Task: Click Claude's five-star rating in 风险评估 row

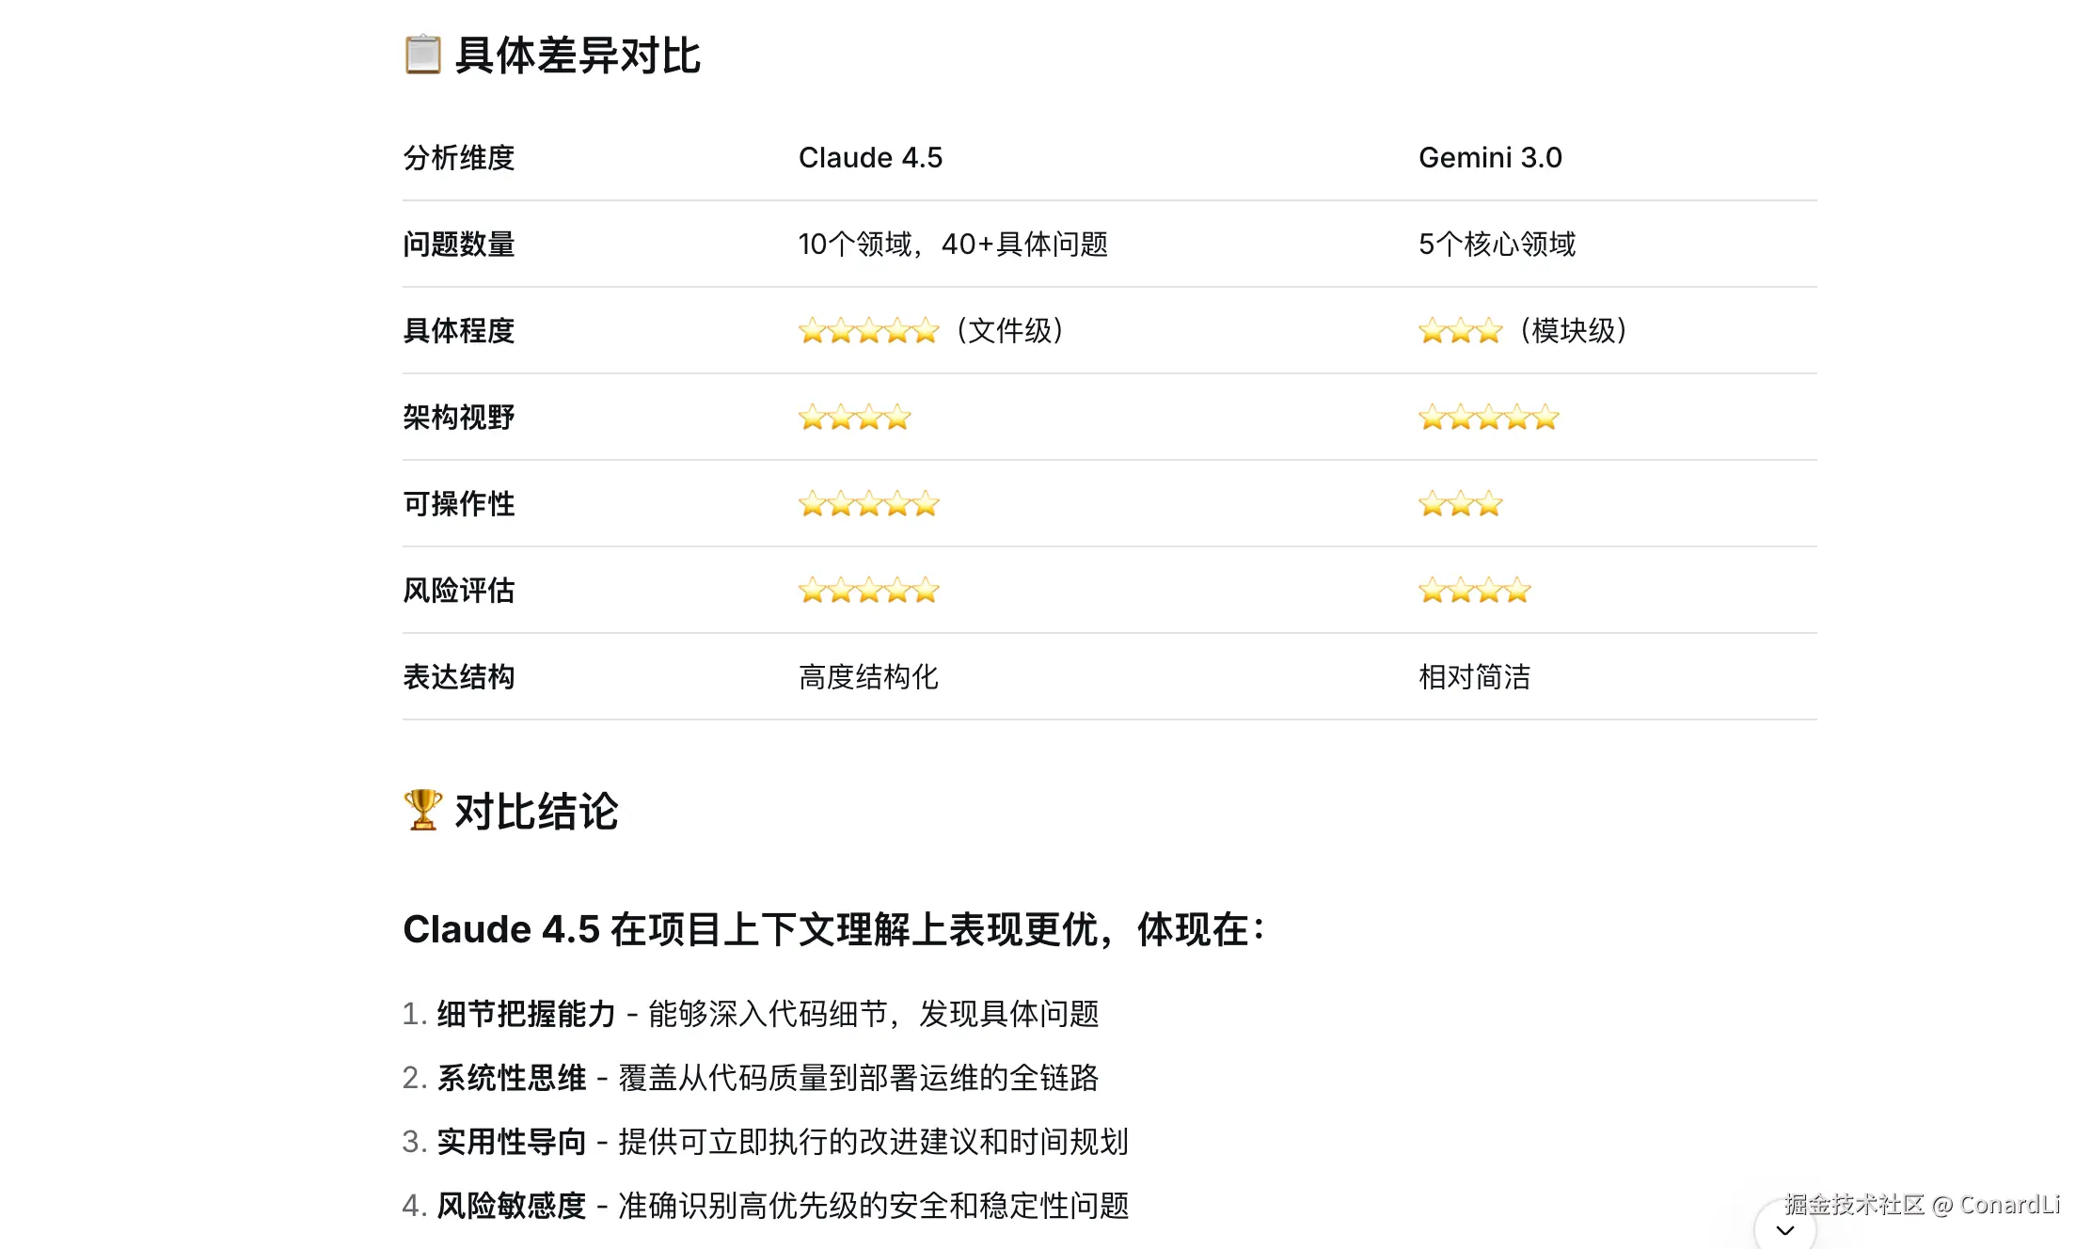Action: (868, 591)
